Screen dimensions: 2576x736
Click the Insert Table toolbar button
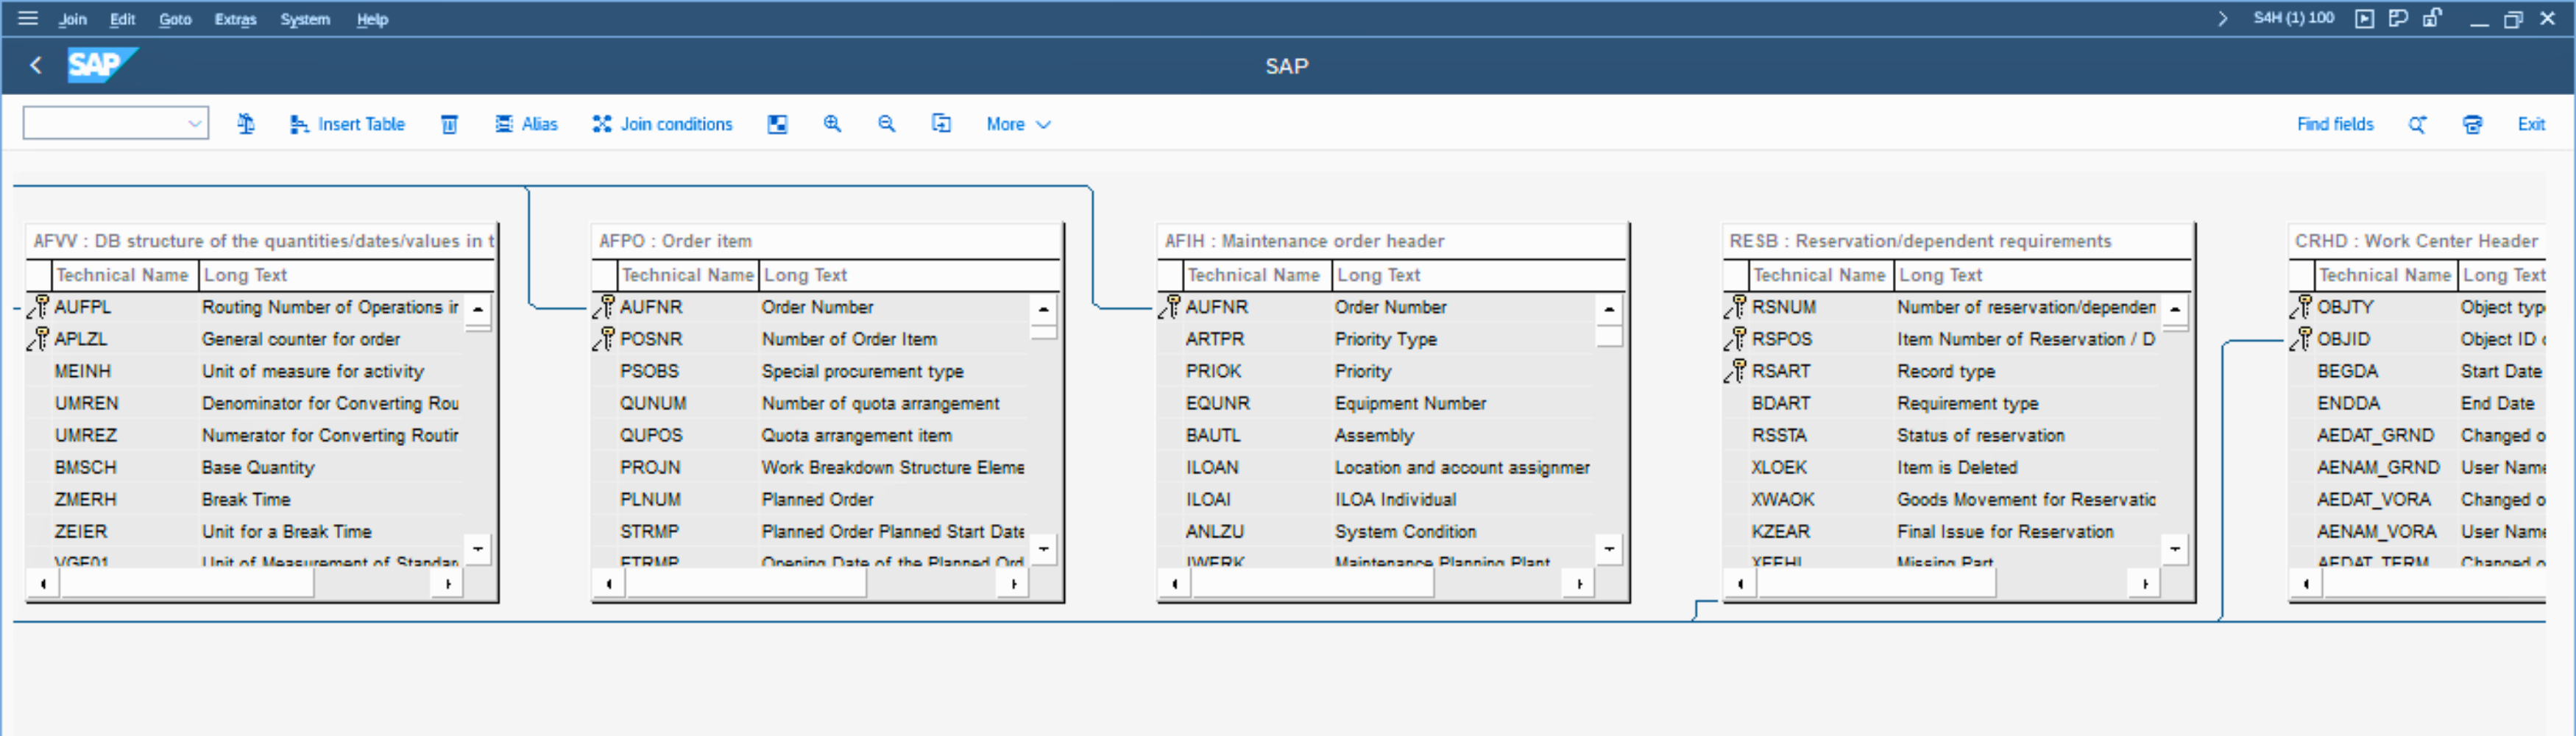coord(348,124)
